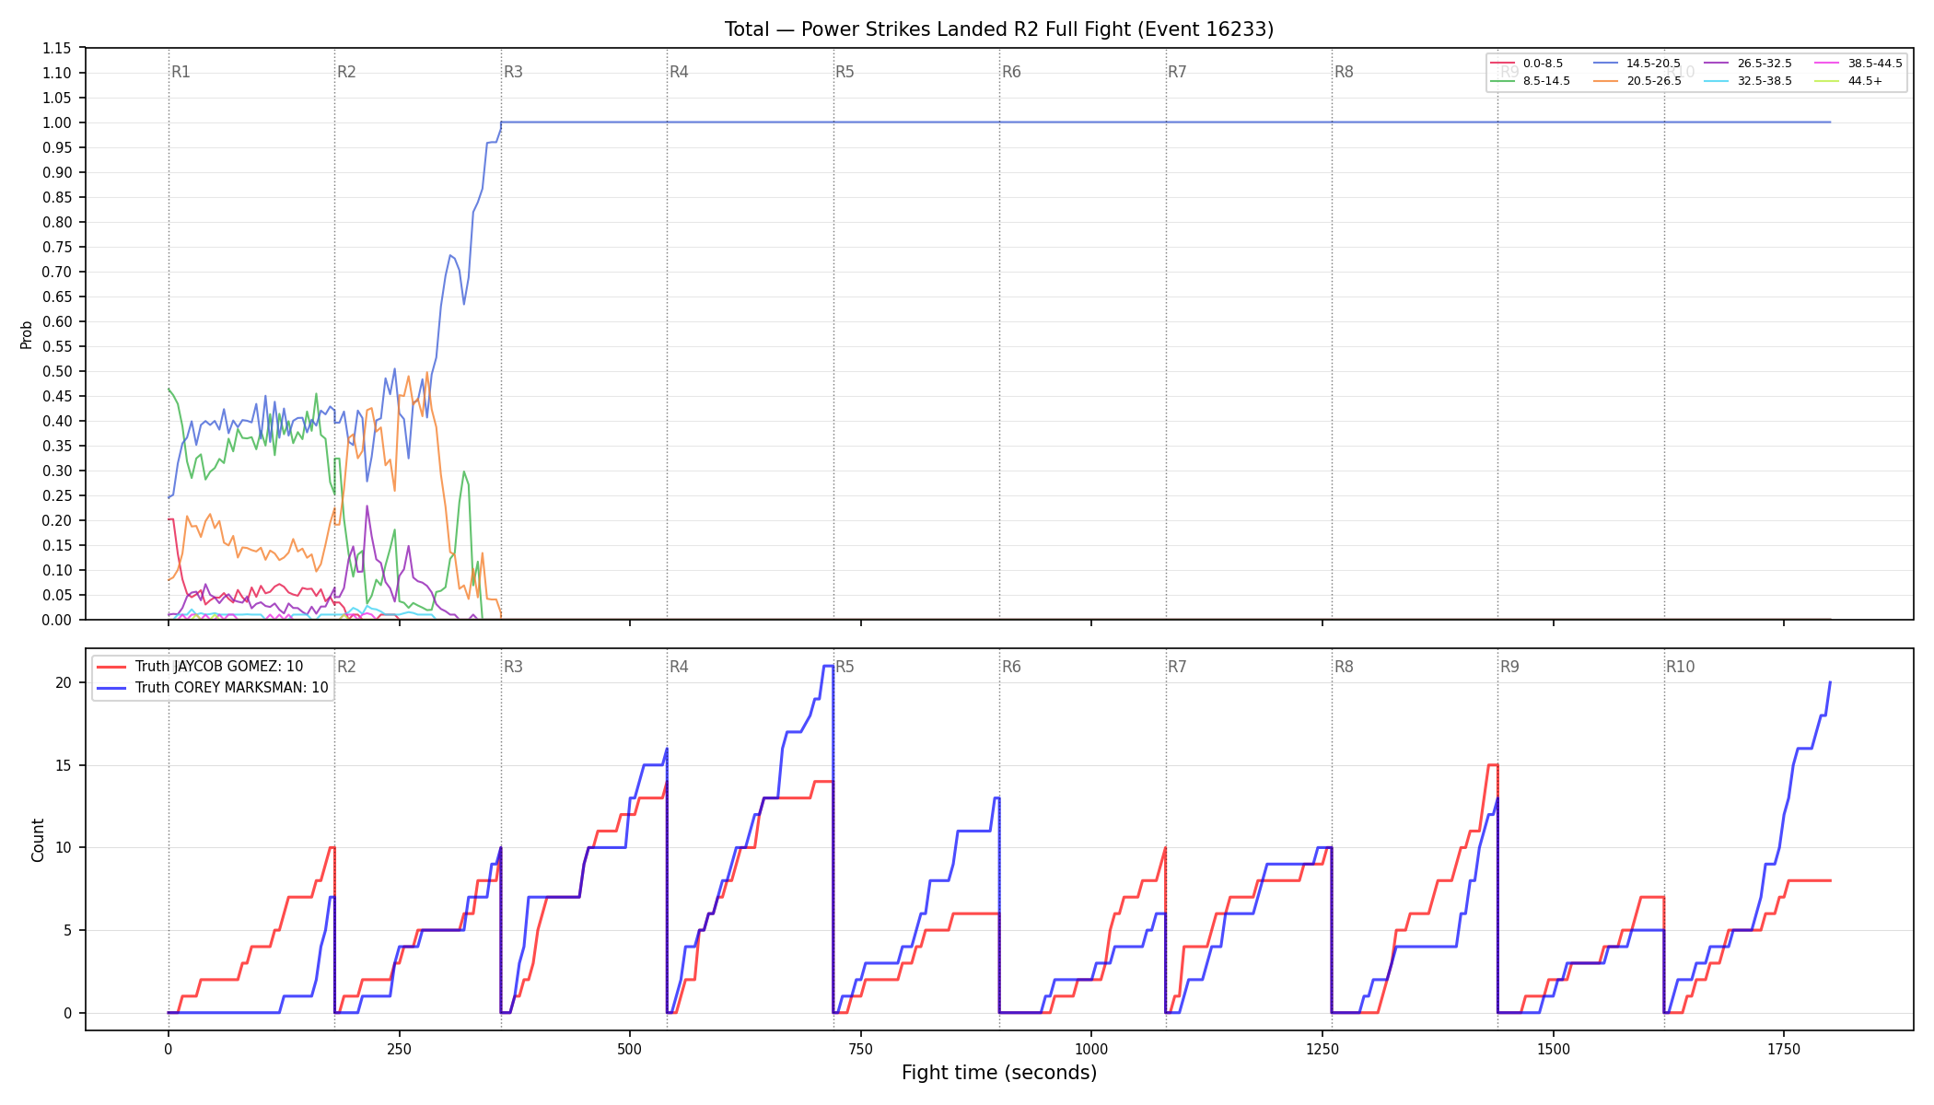Click the R7 round marker in probability chart

tap(1177, 72)
